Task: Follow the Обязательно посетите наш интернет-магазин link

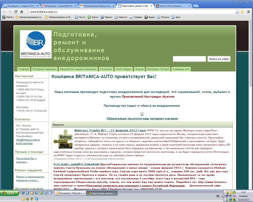Action: point(142,119)
